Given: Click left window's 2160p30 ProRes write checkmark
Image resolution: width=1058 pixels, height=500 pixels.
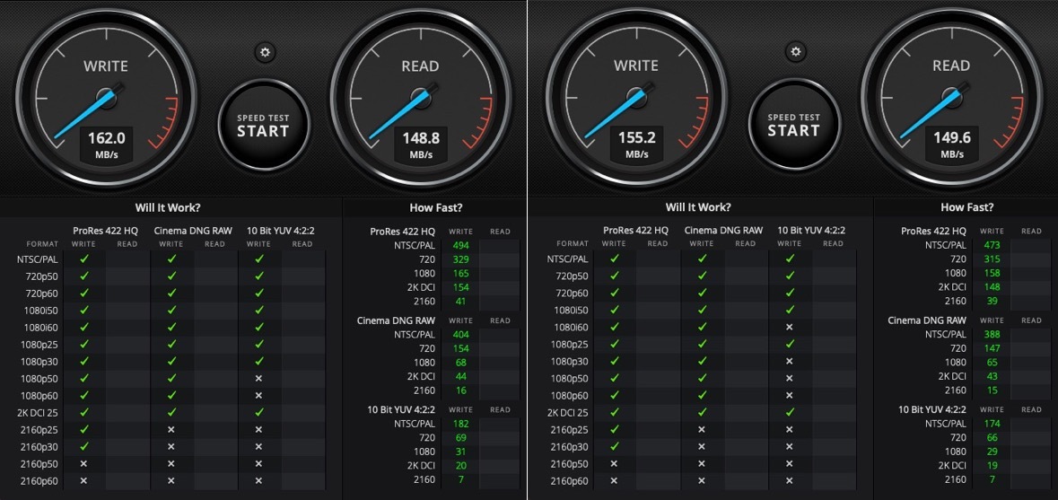Looking at the screenshot, I should tap(84, 447).
